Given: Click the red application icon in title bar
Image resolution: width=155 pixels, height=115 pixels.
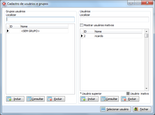Looking at the screenshot, I should 4,4.
